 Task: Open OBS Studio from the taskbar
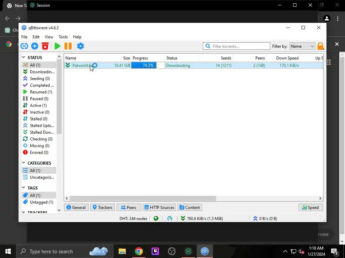[171, 251]
